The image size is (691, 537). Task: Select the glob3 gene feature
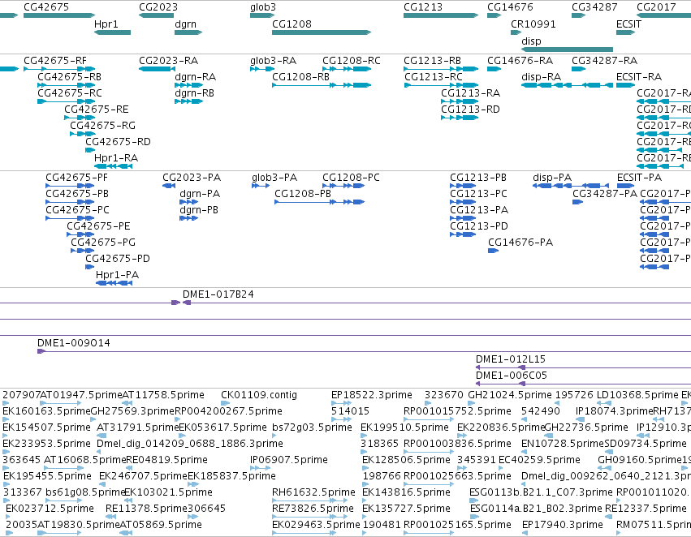click(x=262, y=15)
